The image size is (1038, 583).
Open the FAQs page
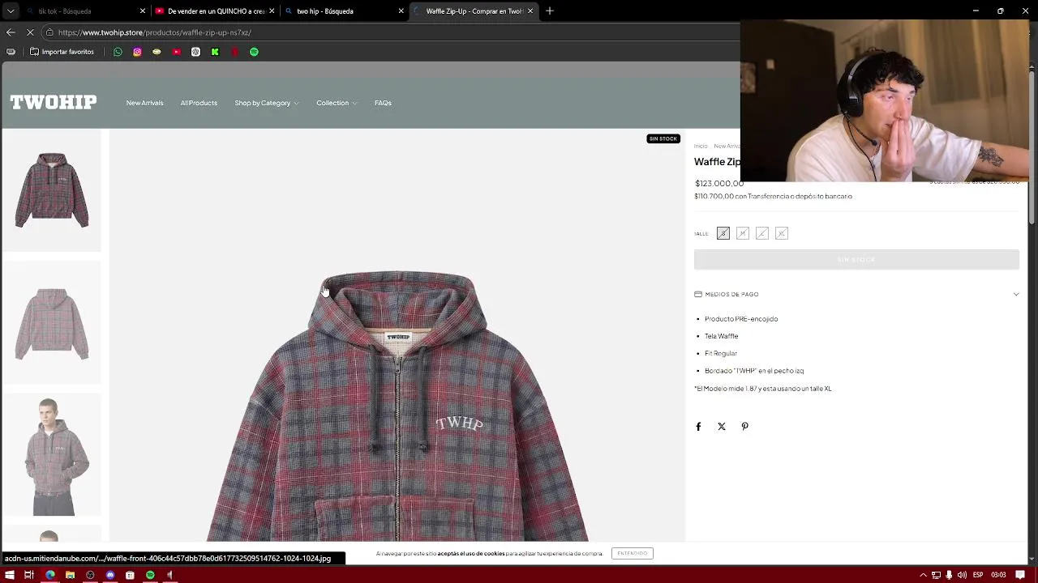tap(383, 103)
